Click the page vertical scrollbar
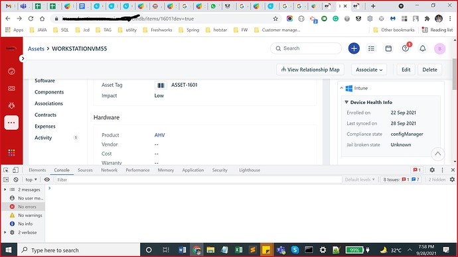The image size is (458, 257). pos(455,74)
